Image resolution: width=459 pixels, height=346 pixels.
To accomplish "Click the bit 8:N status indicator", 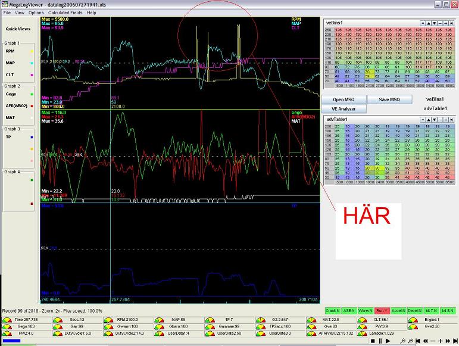I will pyautogui.click(x=448, y=311).
